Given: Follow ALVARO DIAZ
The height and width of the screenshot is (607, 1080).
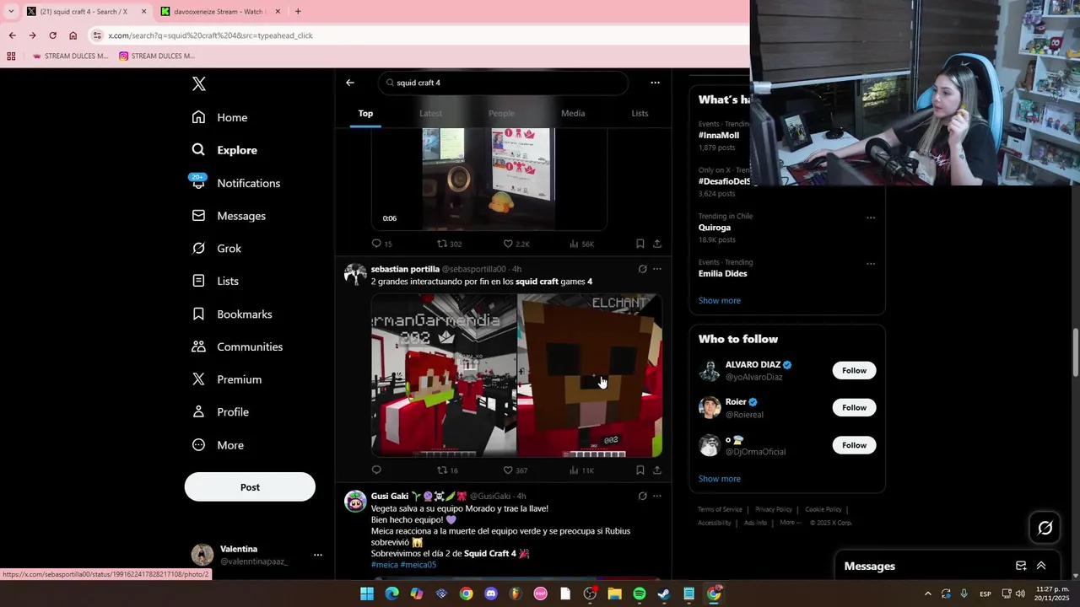Looking at the screenshot, I should coord(854,370).
